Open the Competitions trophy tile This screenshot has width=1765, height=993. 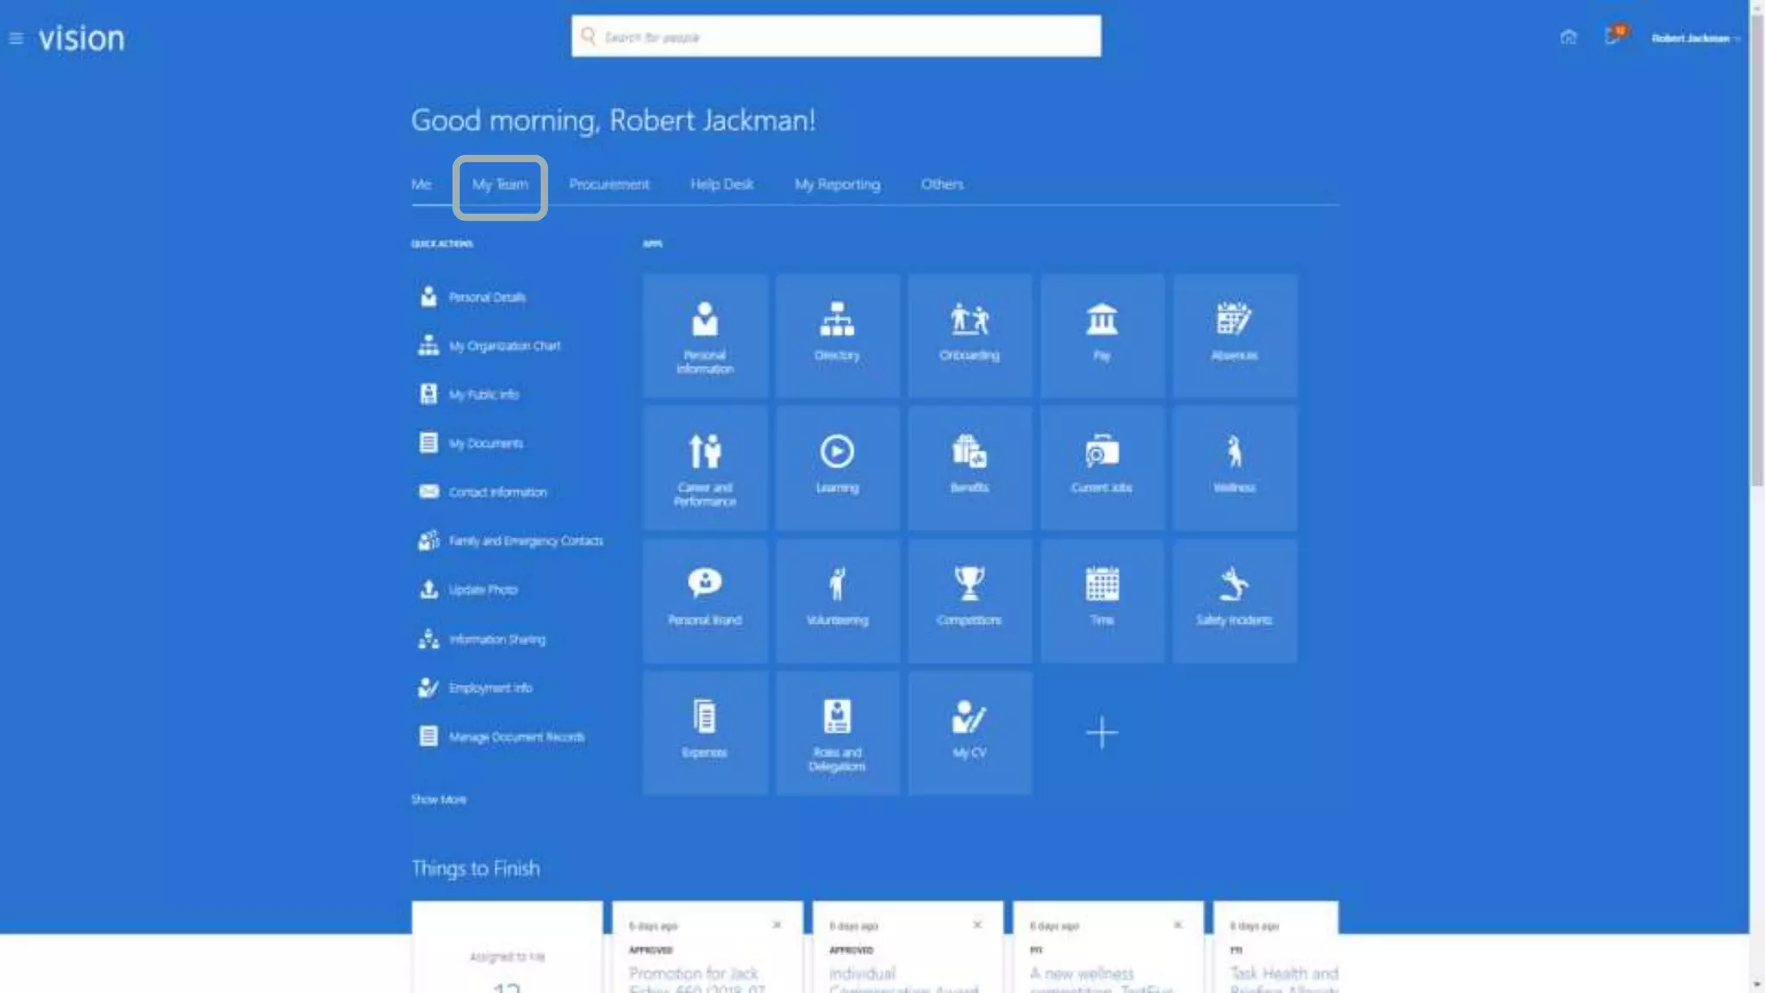[x=969, y=600]
